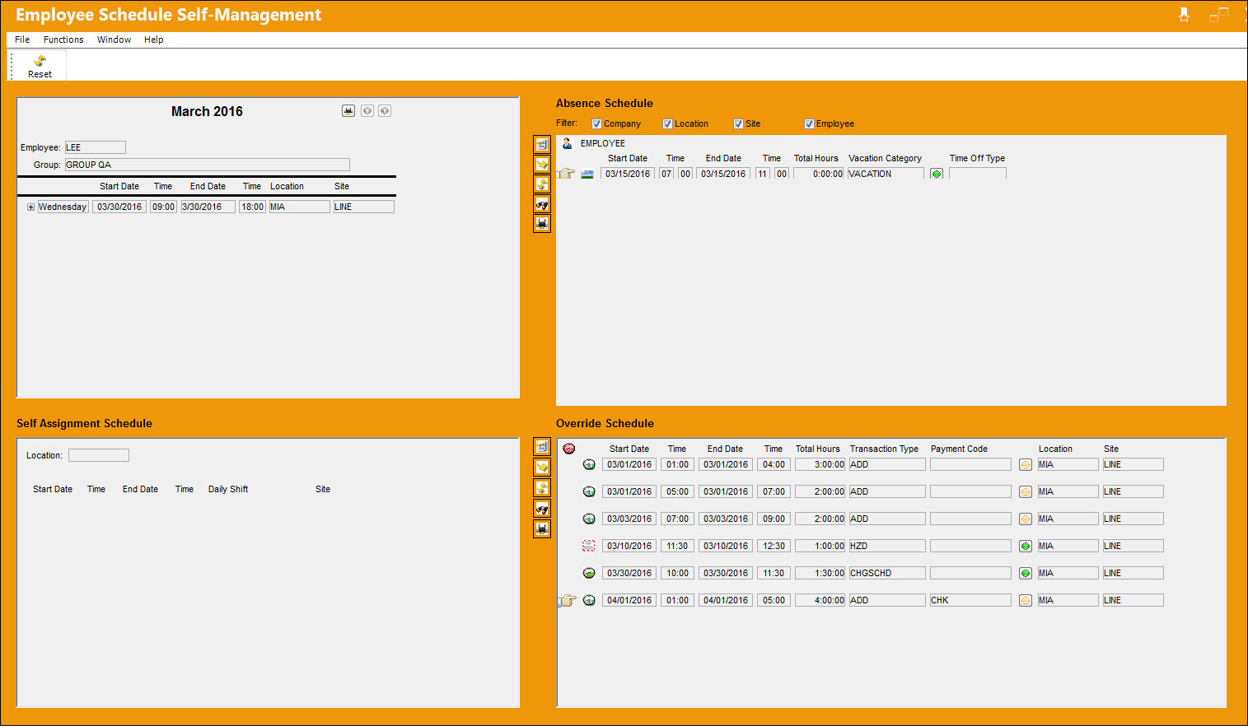
Task: Click the clock icon on the 03/30/2016 override row
Action: click(x=589, y=573)
